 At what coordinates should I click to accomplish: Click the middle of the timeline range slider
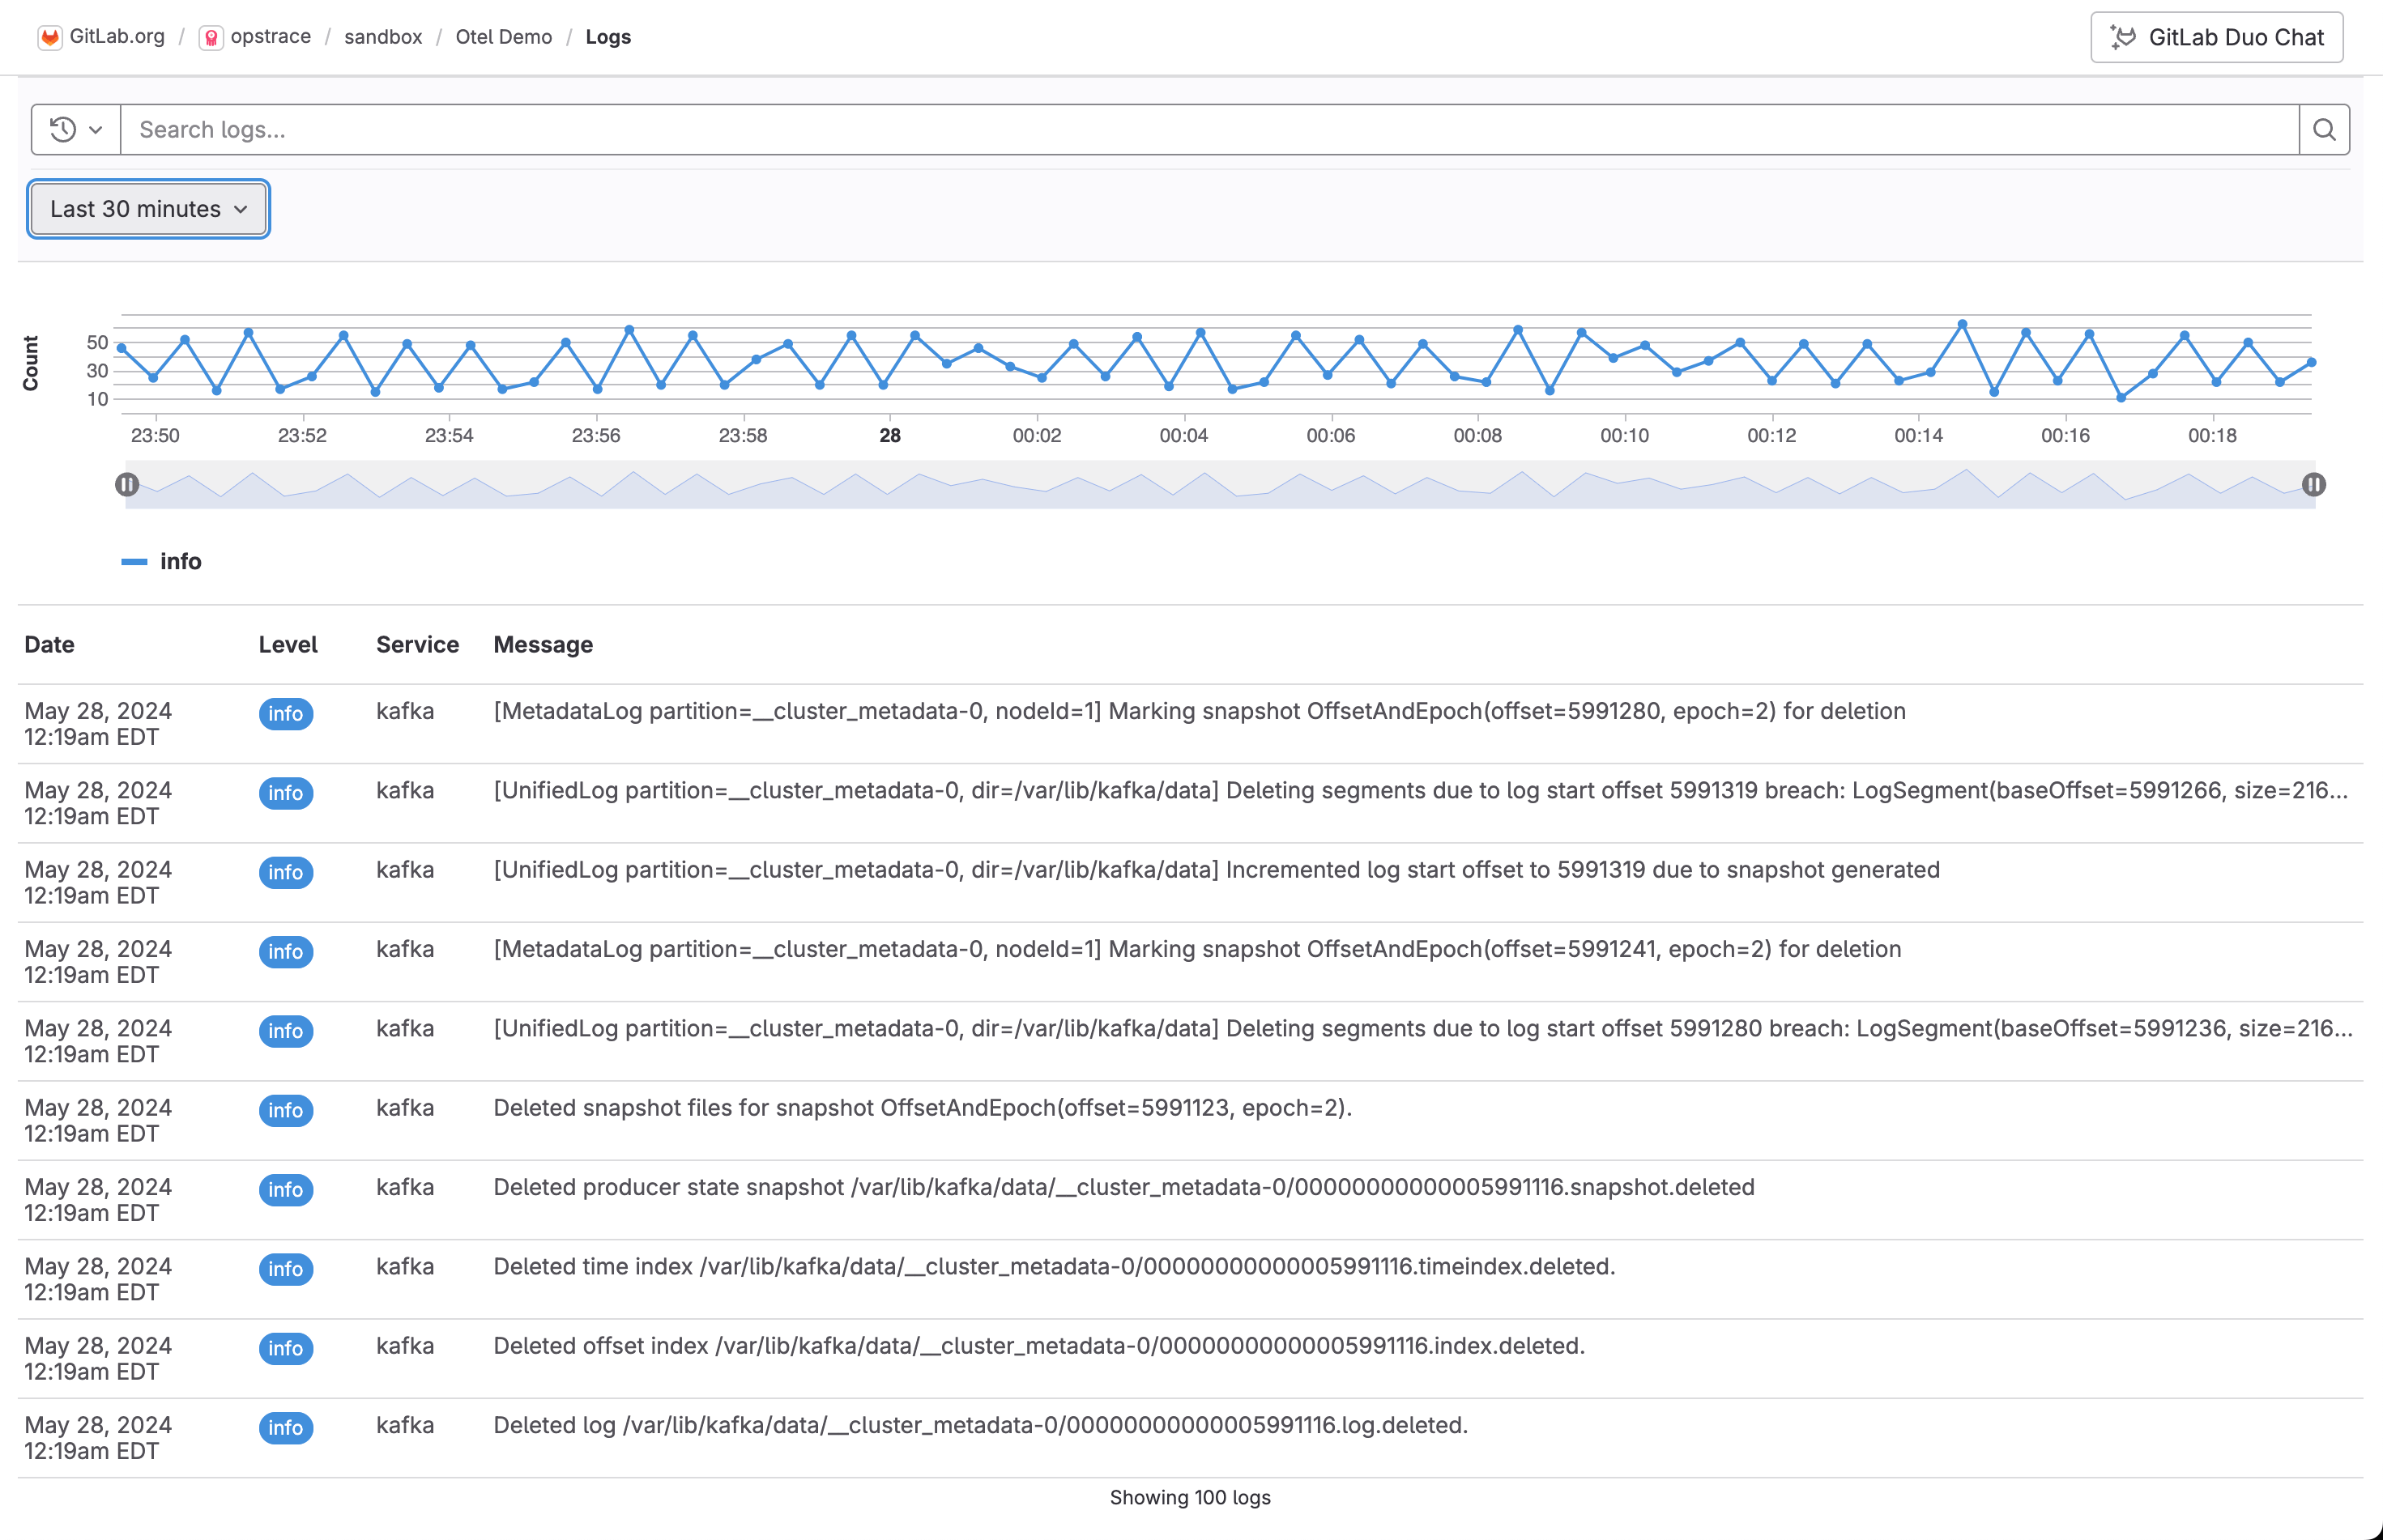[x=1221, y=484]
